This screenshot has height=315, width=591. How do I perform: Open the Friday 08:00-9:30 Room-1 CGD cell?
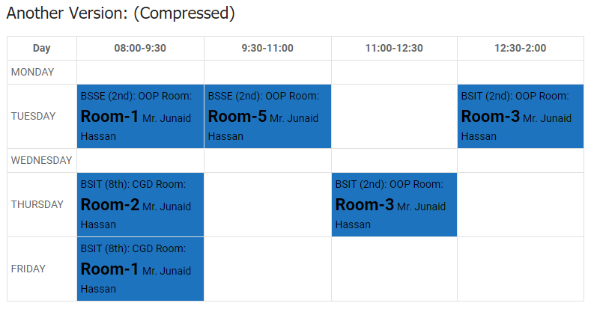(x=140, y=269)
